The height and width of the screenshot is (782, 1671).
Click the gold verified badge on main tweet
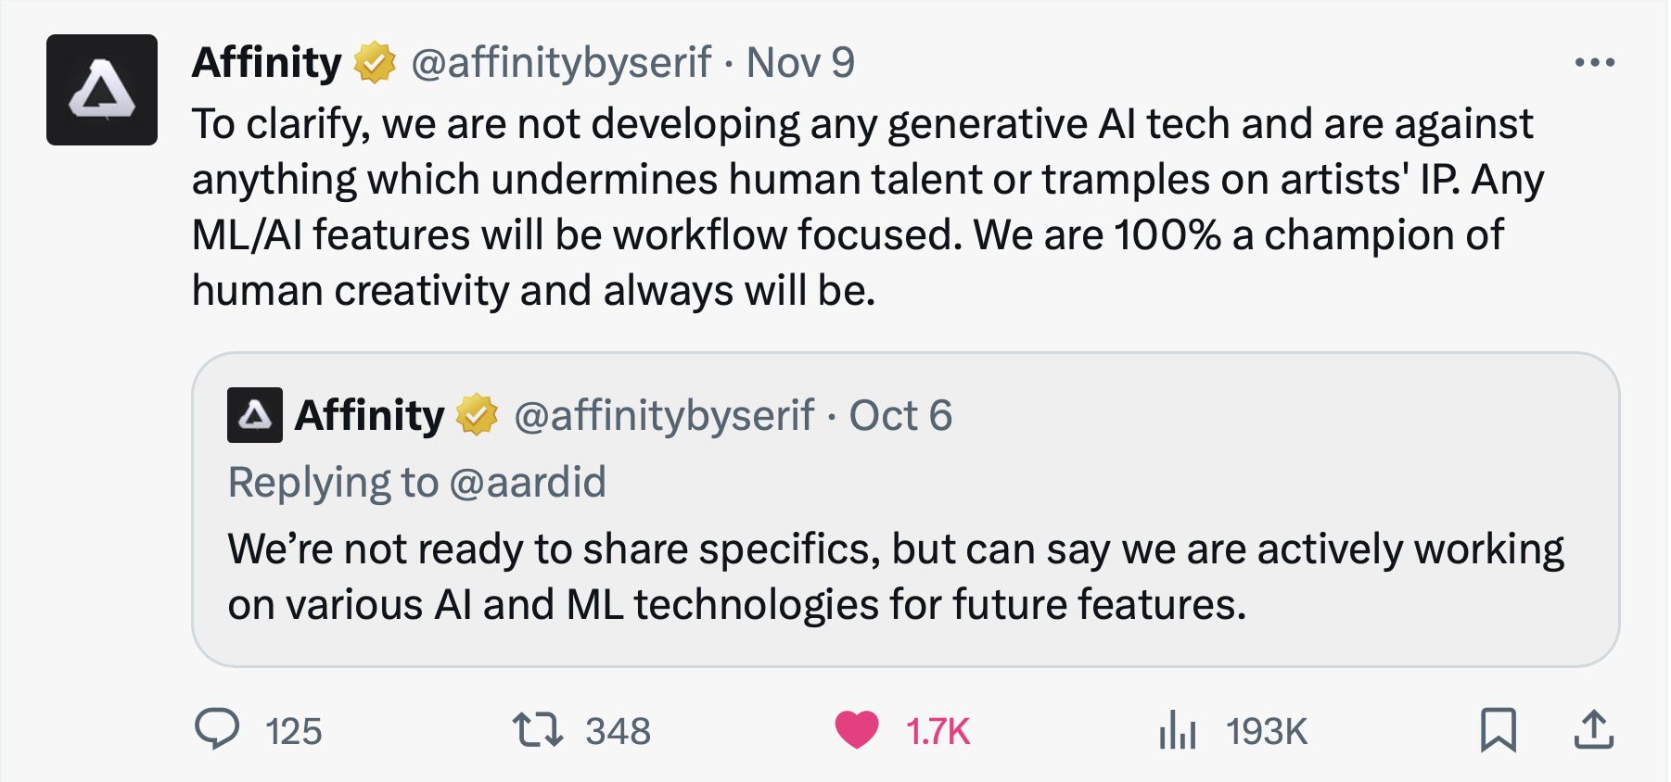coord(375,63)
